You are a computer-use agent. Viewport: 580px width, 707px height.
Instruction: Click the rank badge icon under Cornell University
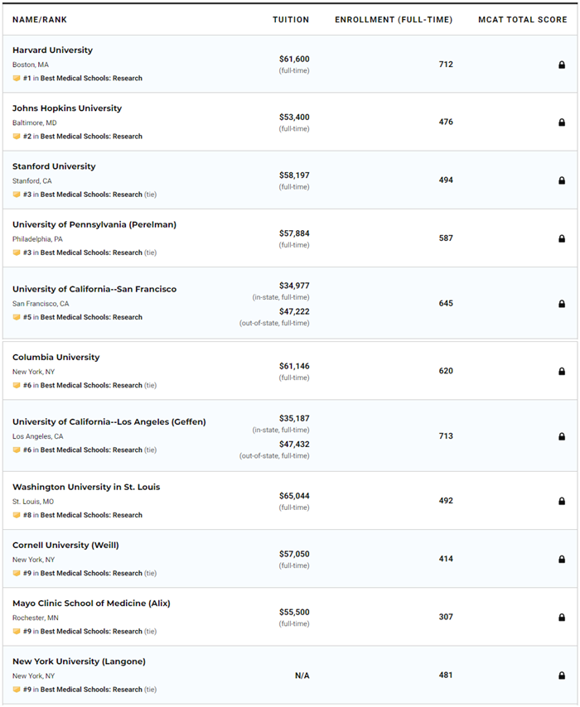[x=17, y=574]
